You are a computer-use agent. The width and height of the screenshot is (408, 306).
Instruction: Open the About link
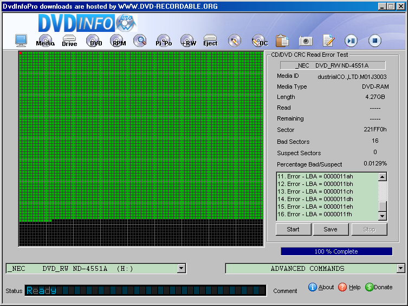pos(326,287)
